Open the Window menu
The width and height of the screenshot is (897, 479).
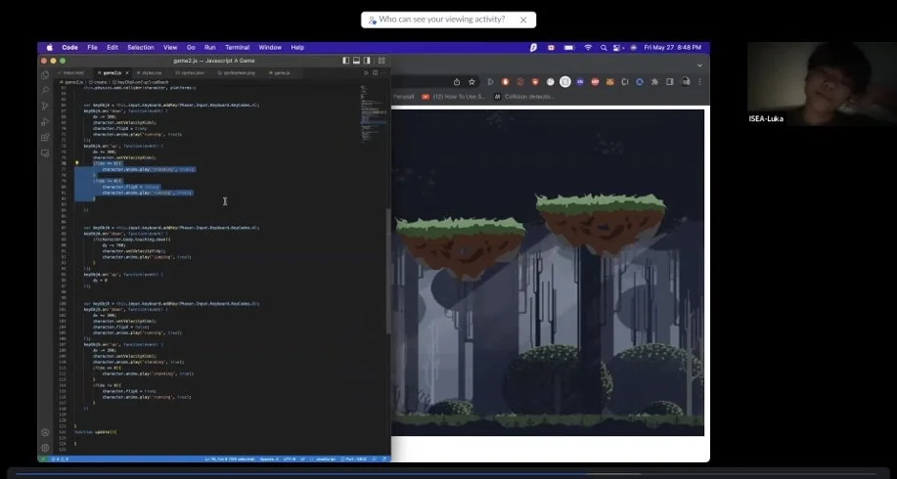tap(270, 48)
